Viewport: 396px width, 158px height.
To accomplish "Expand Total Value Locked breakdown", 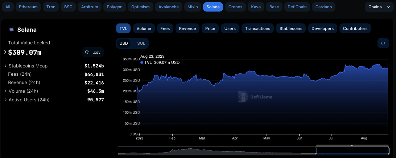I will pyautogui.click(x=5, y=52).
